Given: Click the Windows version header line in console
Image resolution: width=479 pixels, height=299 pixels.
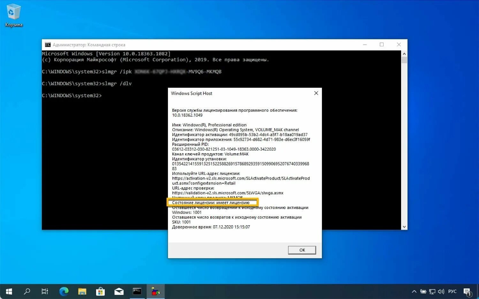Looking at the screenshot, I should coord(106,54).
